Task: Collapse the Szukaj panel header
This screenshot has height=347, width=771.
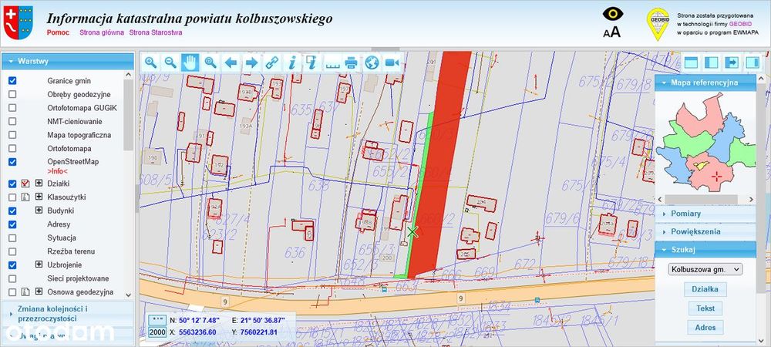Action: click(x=705, y=250)
